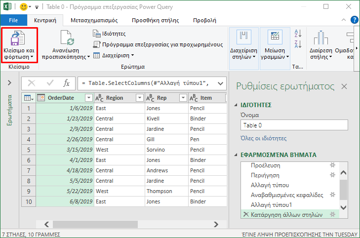
Task: Click Rep column text type icon
Action: 150,98
